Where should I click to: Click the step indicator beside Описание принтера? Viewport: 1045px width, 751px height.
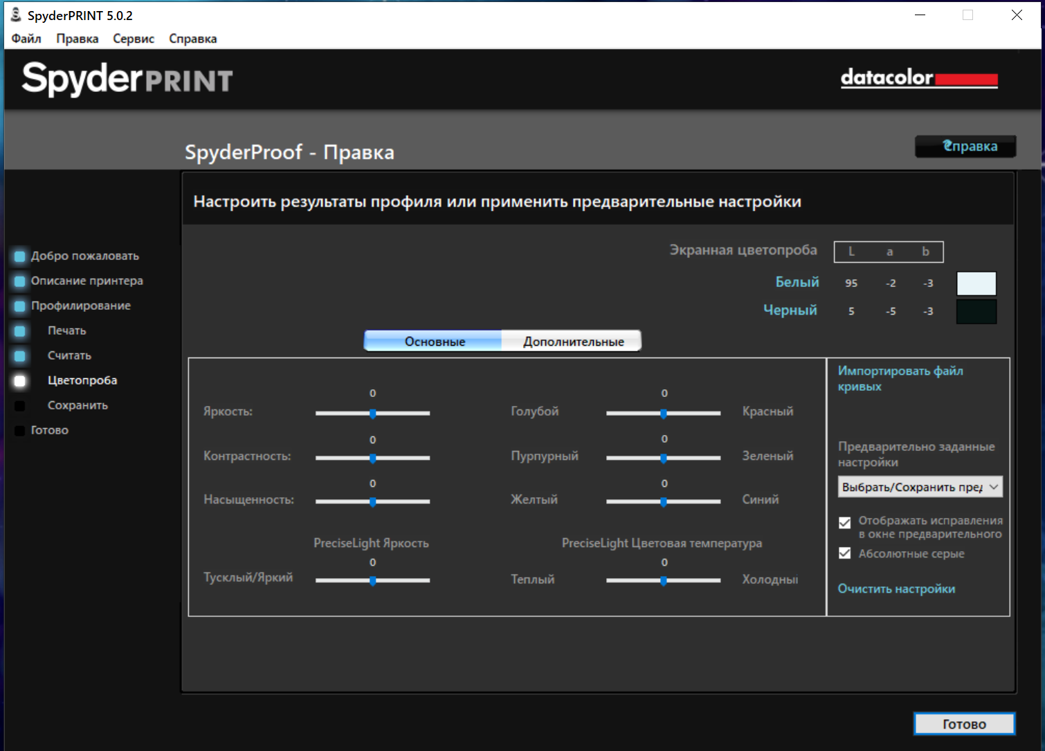click(20, 281)
